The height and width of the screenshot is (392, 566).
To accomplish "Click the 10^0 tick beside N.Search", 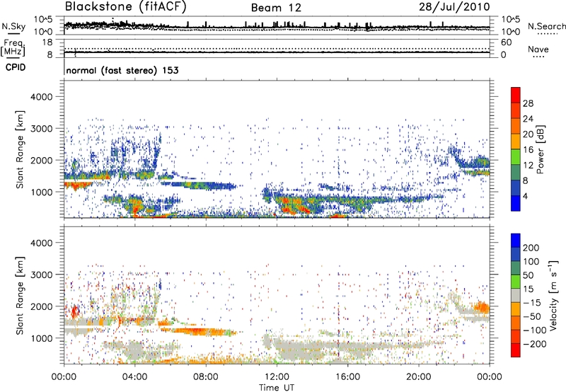I will click(510, 32).
